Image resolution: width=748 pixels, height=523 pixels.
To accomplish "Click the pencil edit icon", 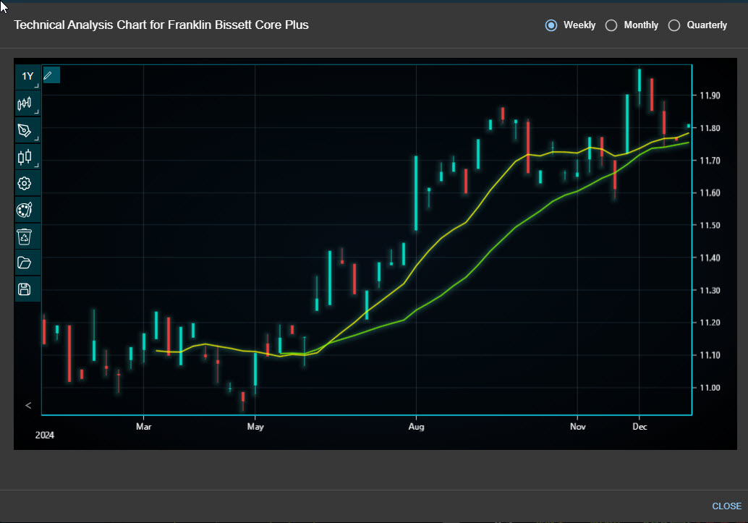I will coord(48,75).
